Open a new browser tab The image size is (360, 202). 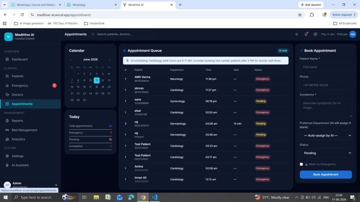coord(180,4)
